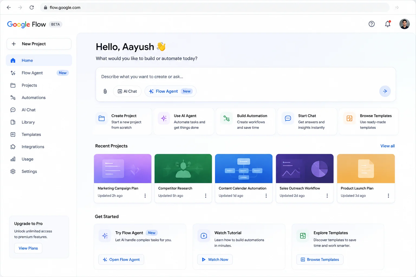The width and height of the screenshot is (416, 277).
Task: Open the Library sidebar label
Action: tap(28, 122)
